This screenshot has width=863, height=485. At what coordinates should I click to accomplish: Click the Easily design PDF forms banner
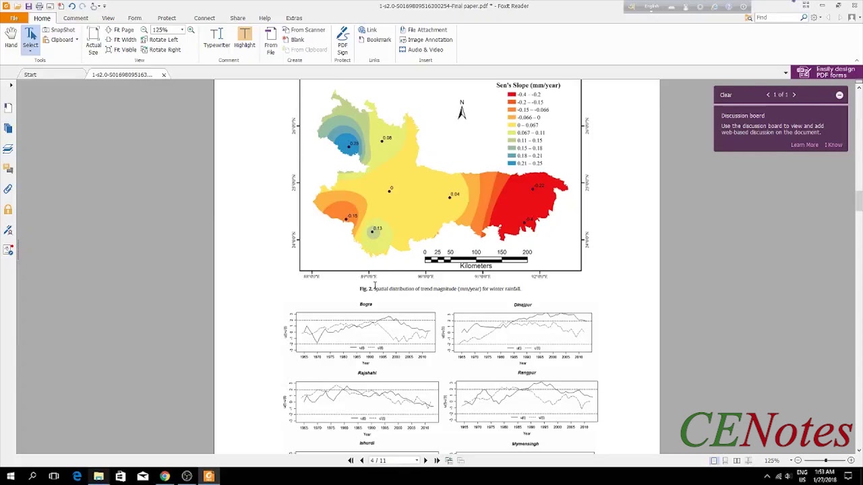(x=827, y=72)
